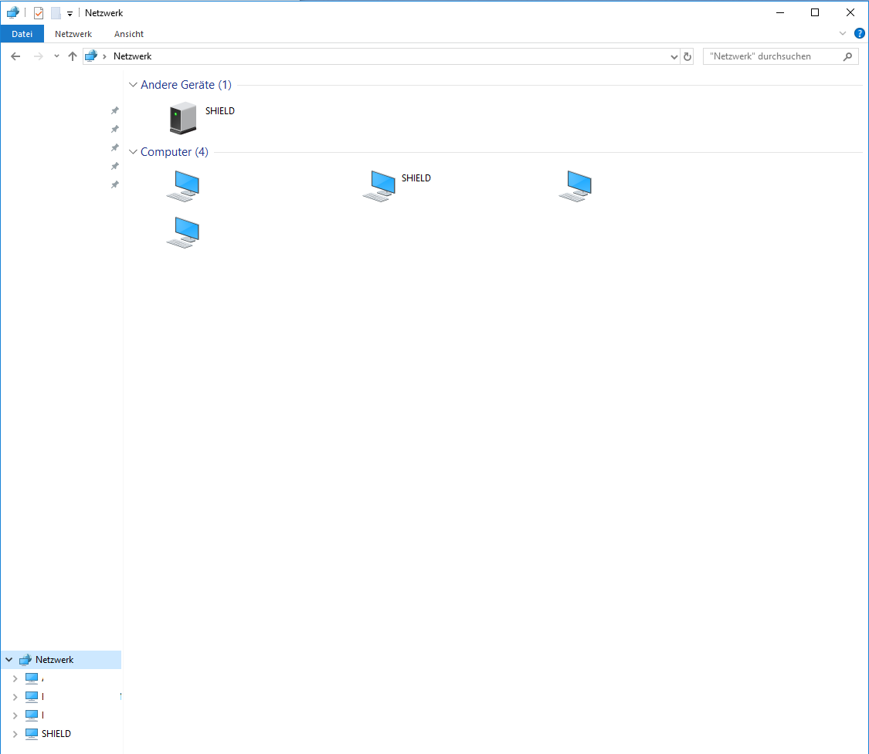The width and height of the screenshot is (869, 754).
Task: Open the recent locations dropdown
Action: pyautogui.click(x=56, y=56)
